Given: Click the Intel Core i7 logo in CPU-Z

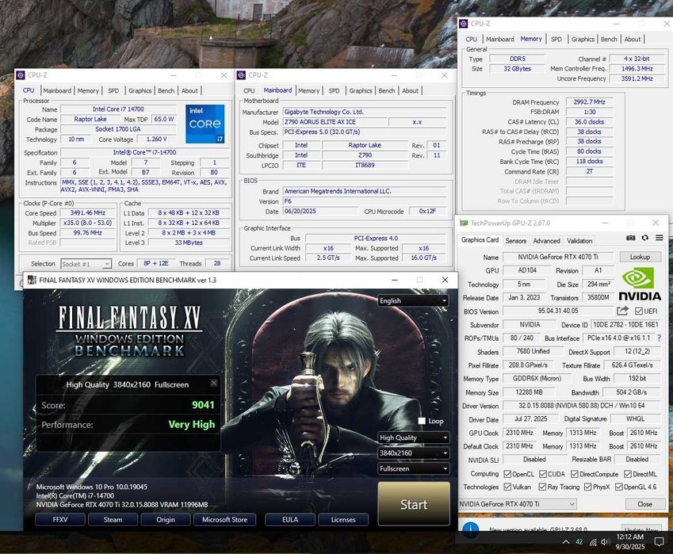Looking at the screenshot, I should click(x=205, y=124).
